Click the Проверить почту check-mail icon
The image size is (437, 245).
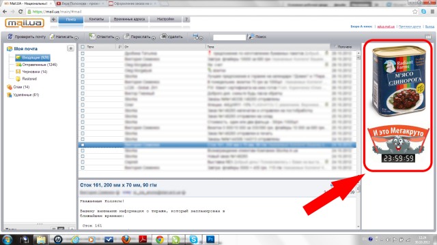10,36
